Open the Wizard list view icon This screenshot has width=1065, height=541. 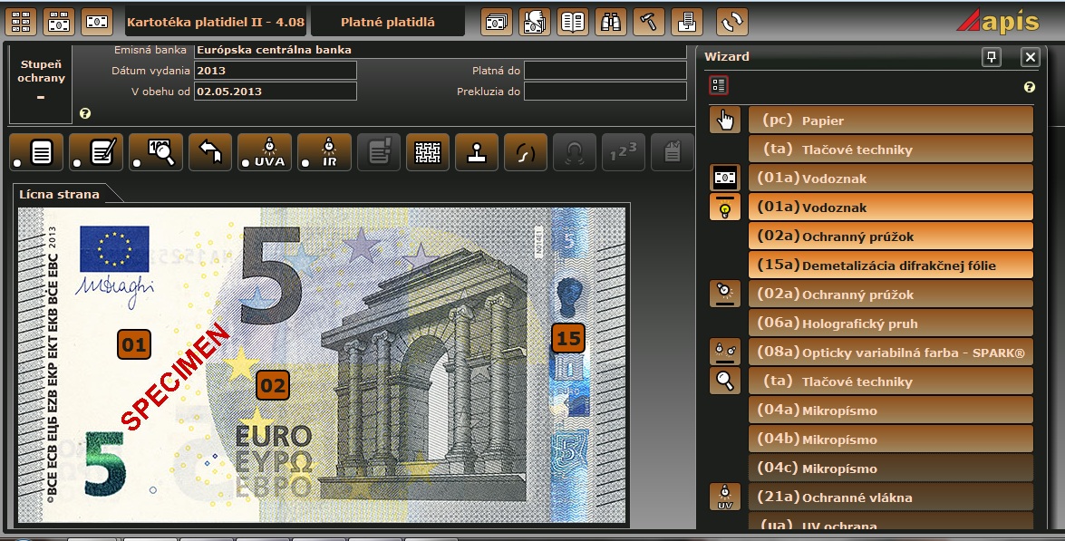tap(719, 86)
